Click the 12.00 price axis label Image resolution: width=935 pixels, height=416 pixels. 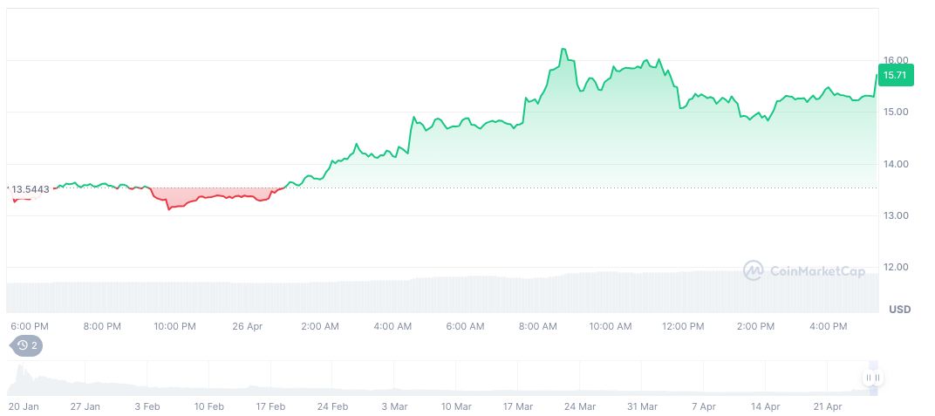coord(896,267)
